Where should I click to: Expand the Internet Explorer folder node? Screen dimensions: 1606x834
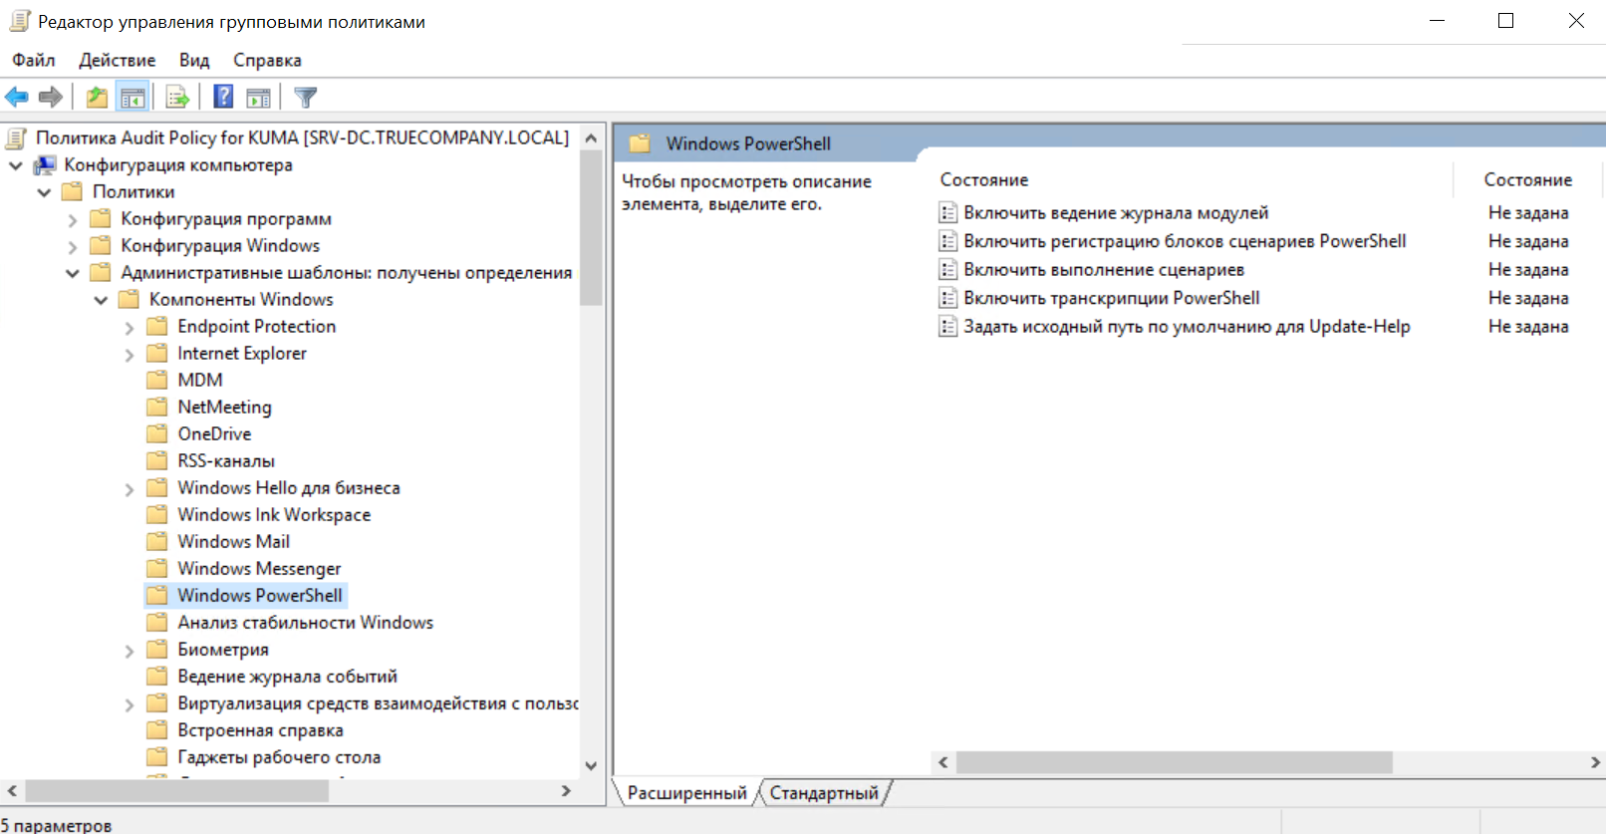pyautogui.click(x=129, y=355)
